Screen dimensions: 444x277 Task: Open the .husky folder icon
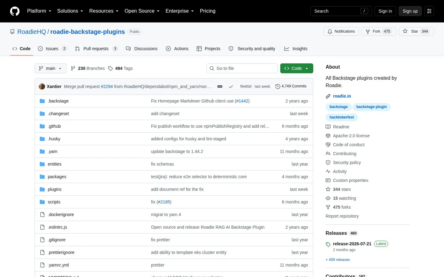pyautogui.click(x=42, y=139)
